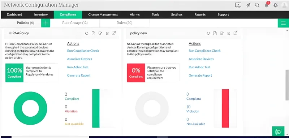Viewport: 289px width, 138px height.
Task: Export policy new as PDF icon
Action: click(x=215, y=33)
